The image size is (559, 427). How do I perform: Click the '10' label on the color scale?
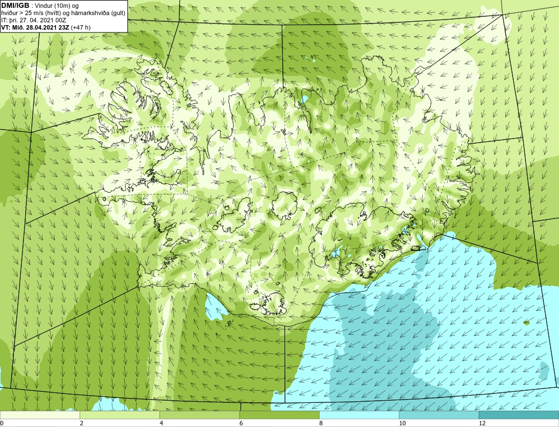pyautogui.click(x=402, y=424)
